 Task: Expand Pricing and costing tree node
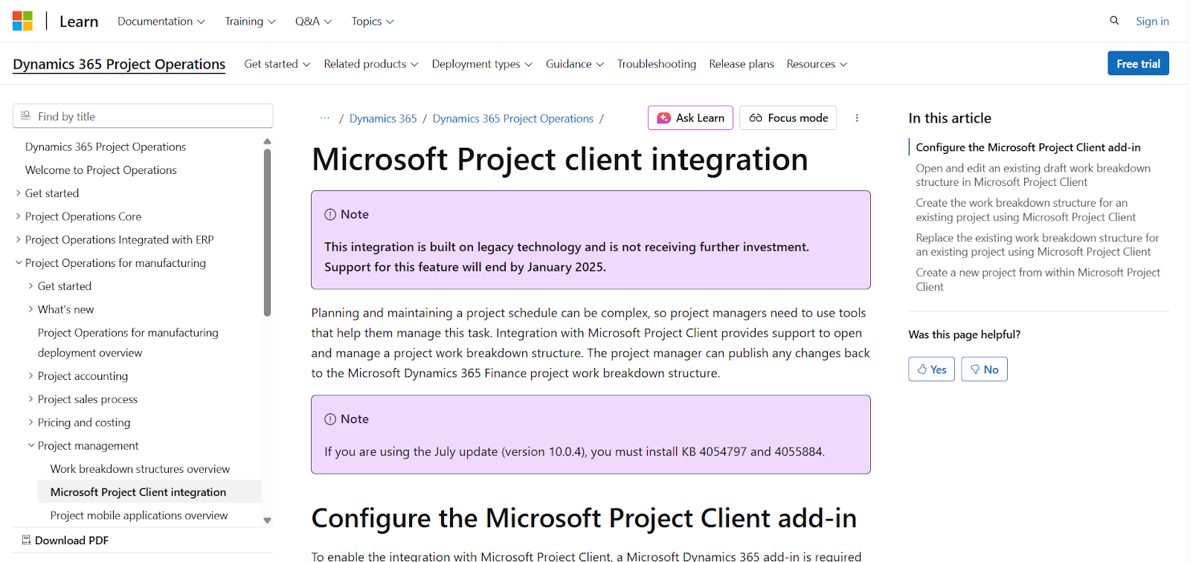(30, 422)
